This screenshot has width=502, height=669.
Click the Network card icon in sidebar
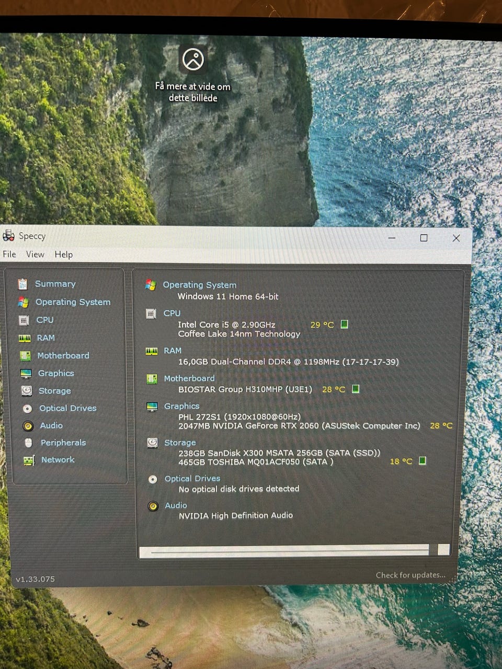29,460
